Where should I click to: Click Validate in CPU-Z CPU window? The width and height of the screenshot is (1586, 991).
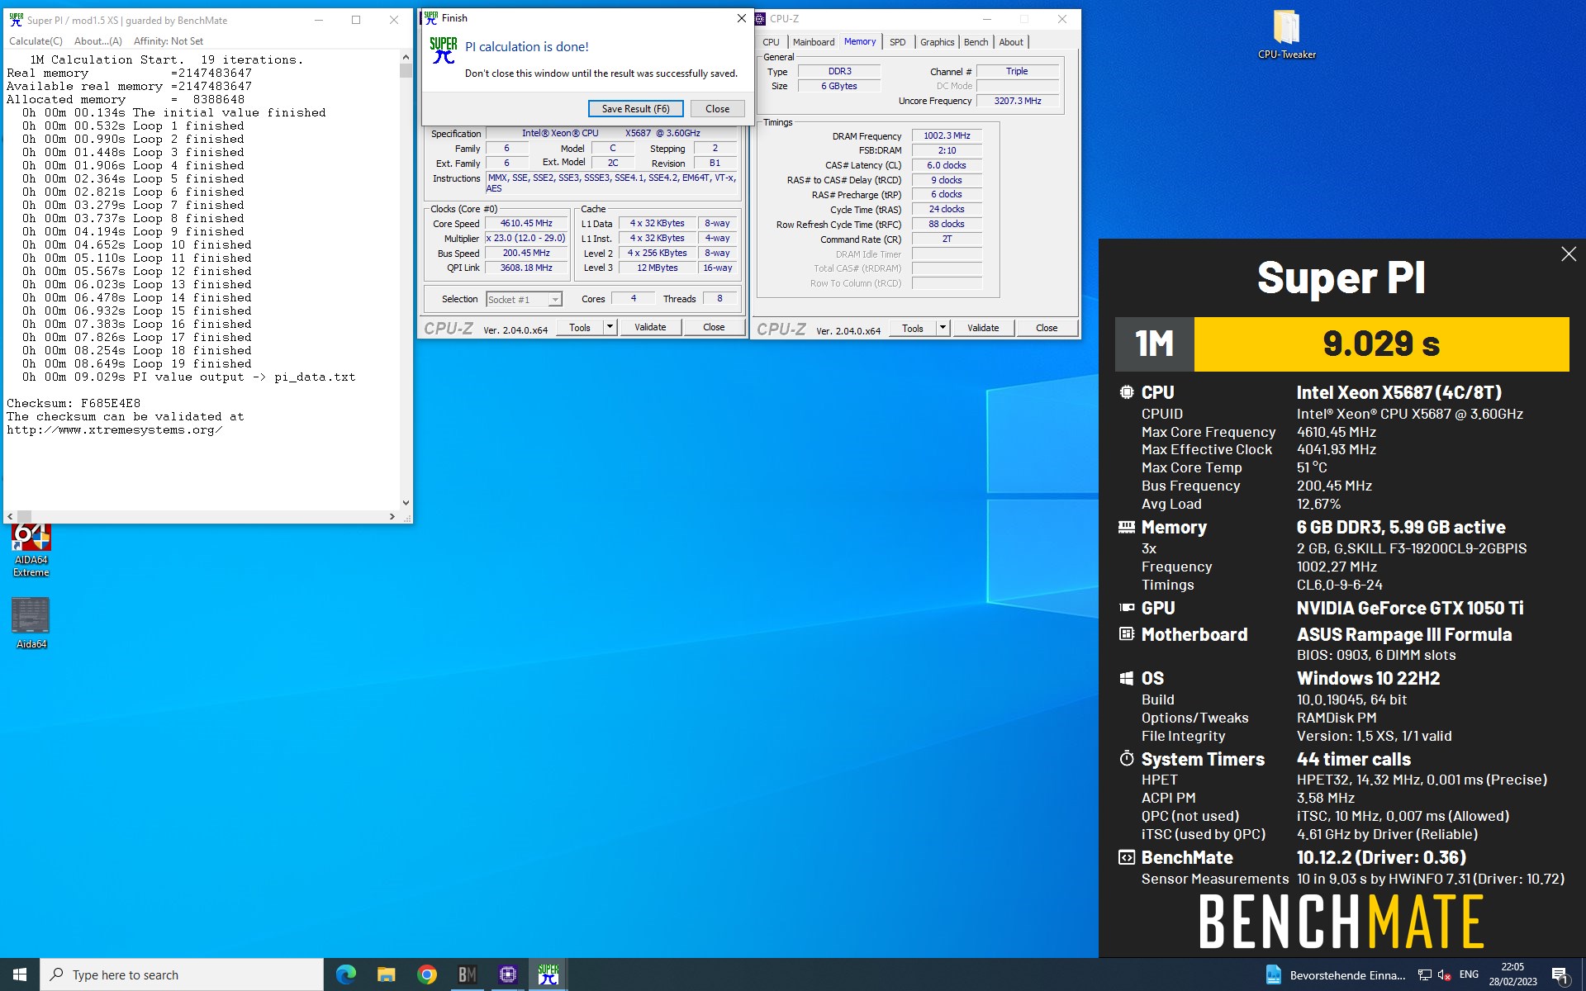pos(650,327)
